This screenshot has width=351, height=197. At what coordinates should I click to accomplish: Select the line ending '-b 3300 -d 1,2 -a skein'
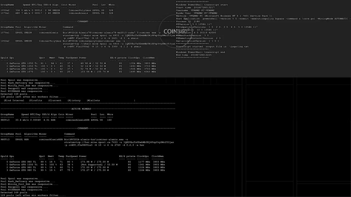click(102, 47)
